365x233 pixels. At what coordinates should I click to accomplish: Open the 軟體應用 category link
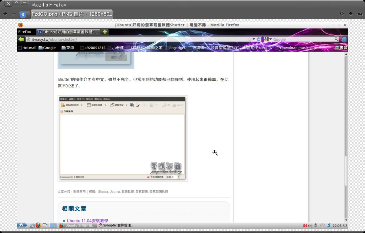[x=80, y=192]
